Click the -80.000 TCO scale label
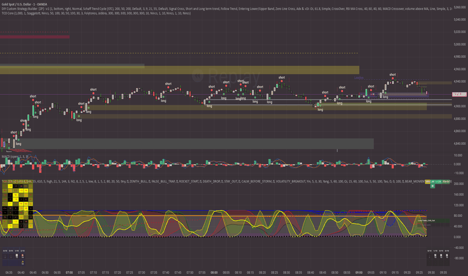 click(x=459, y=258)
